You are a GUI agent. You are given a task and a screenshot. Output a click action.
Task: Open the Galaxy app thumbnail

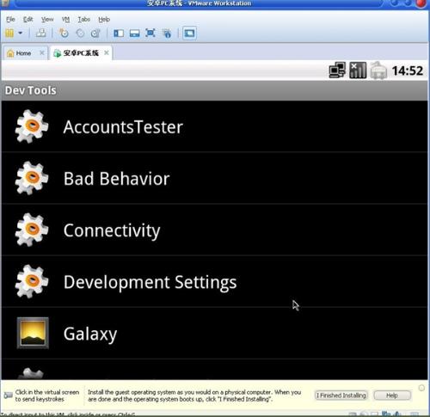[33, 333]
